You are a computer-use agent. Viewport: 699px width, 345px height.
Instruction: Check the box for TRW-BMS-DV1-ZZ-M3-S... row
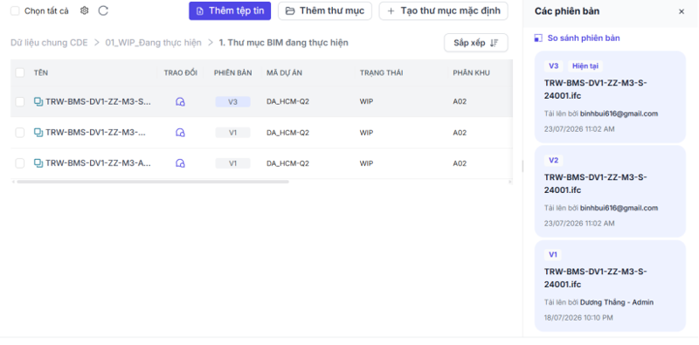19,101
